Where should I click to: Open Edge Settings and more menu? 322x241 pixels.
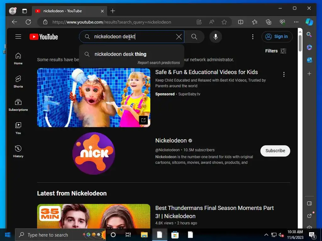(296, 22)
